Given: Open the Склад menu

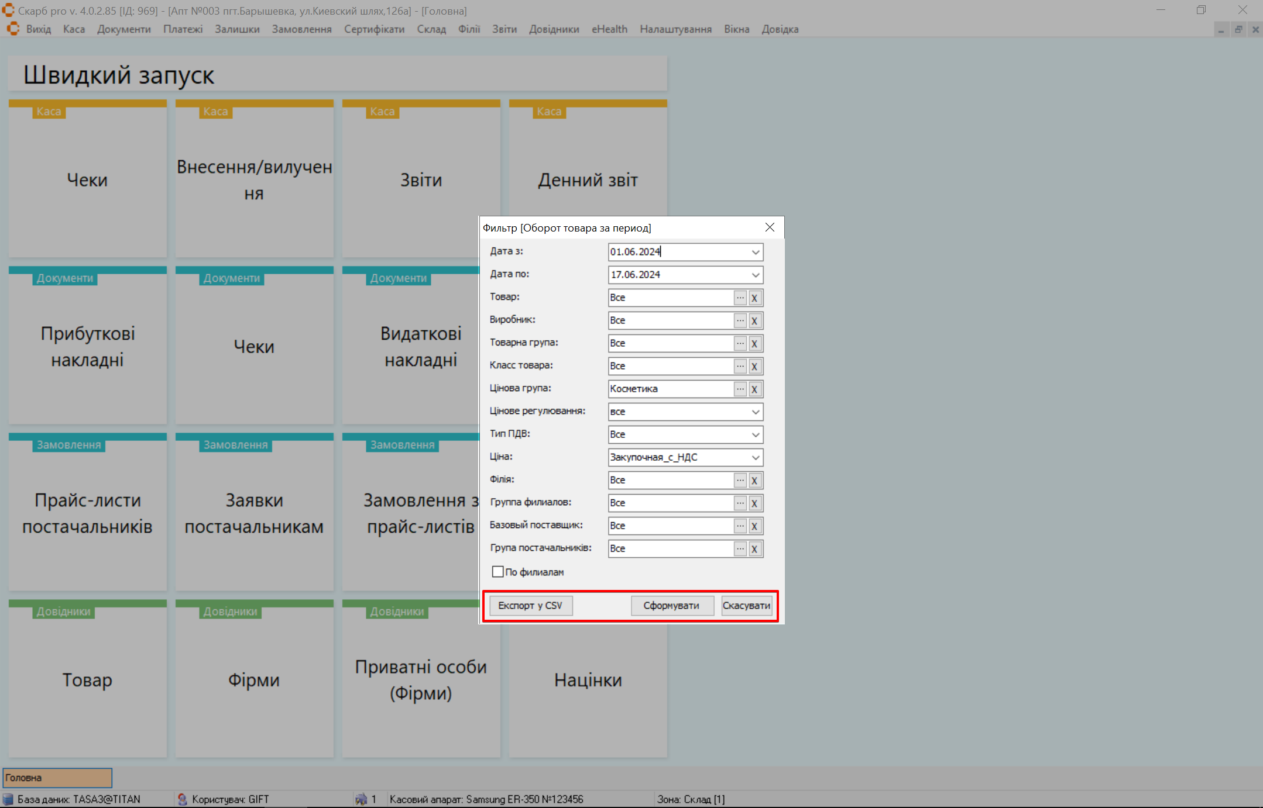Looking at the screenshot, I should 431,29.
